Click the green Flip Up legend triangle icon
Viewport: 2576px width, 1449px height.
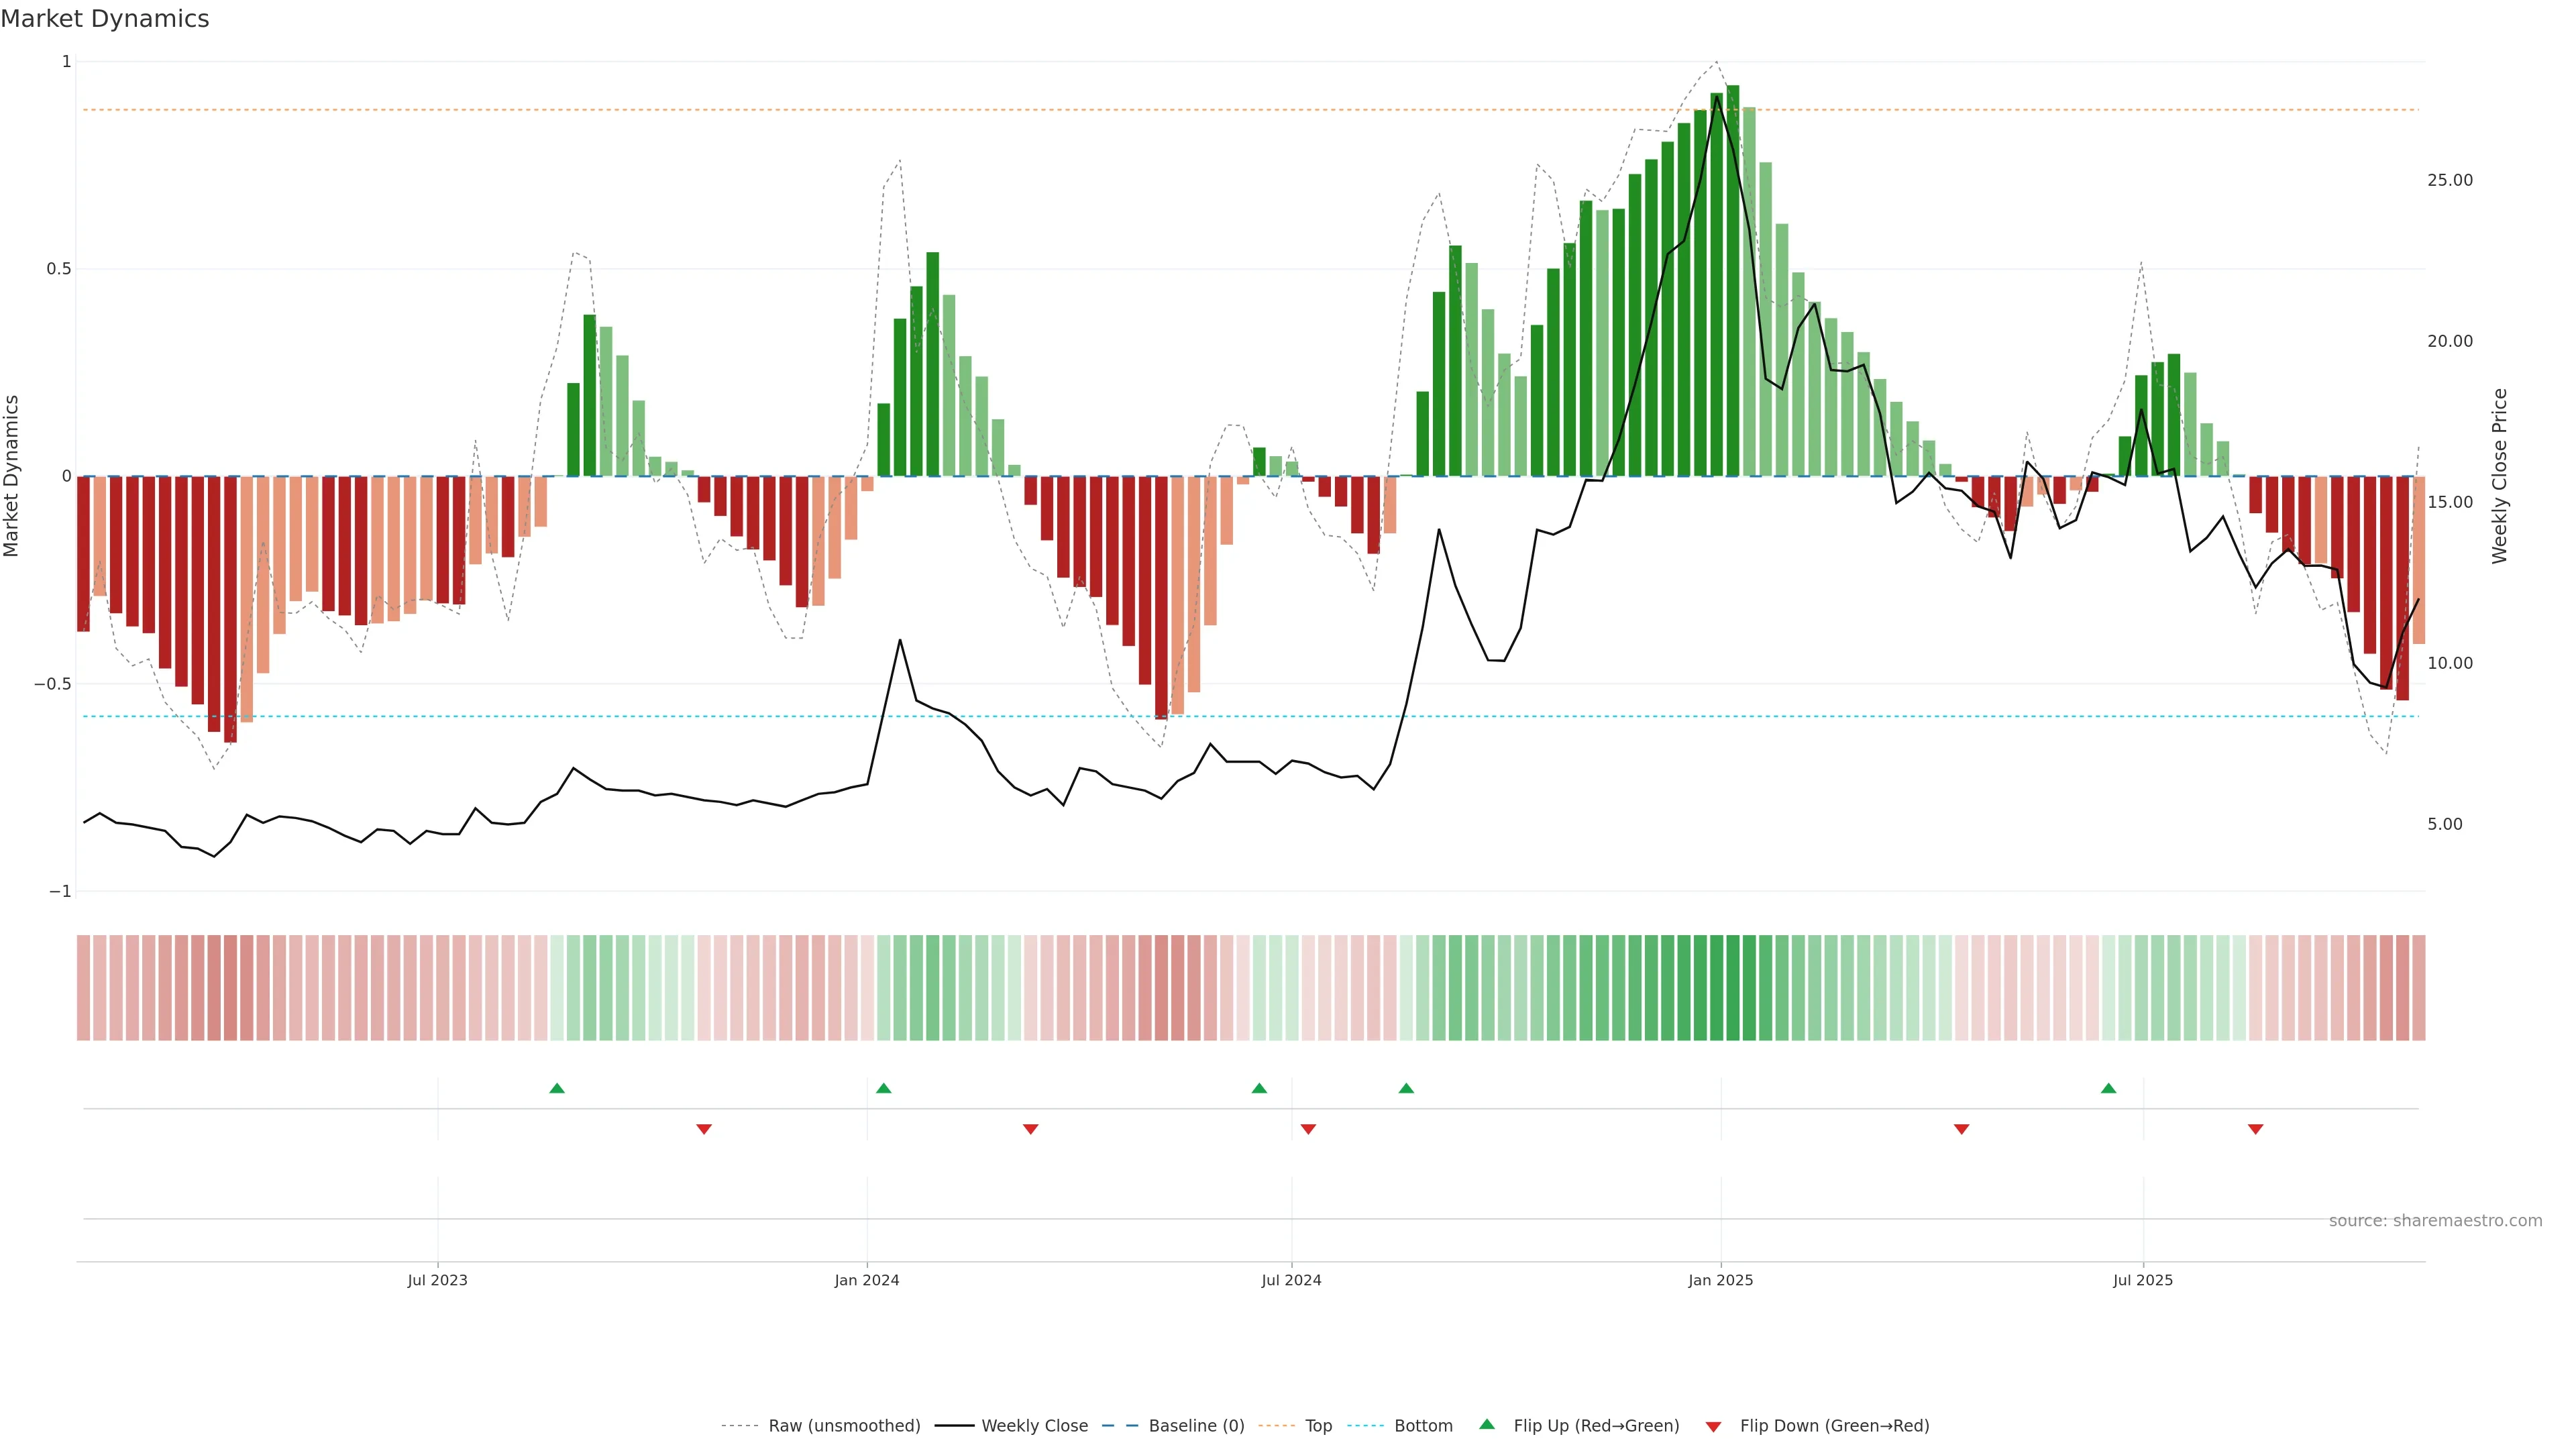point(1487,1424)
